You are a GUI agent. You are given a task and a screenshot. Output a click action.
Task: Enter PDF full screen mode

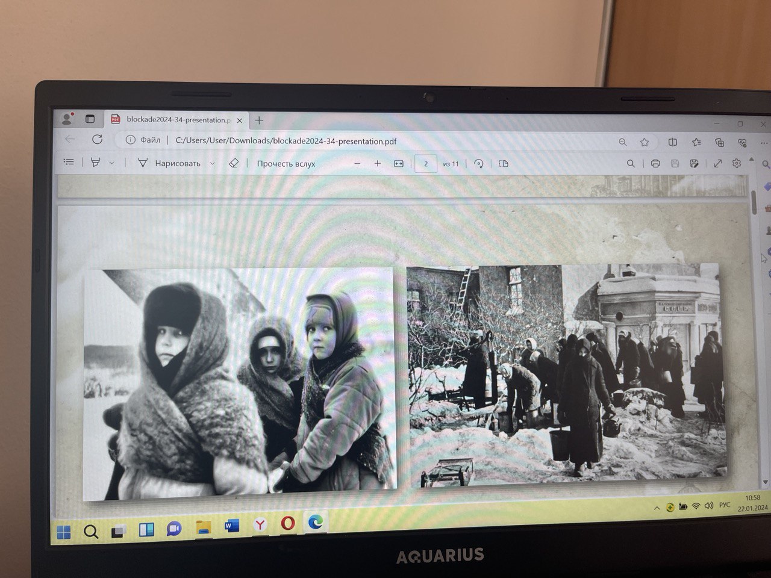click(717, 164)
